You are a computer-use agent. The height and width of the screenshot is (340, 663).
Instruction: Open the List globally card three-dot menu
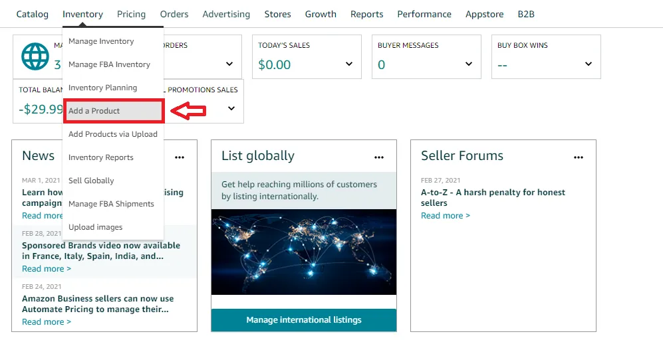[x=379, y=157]
